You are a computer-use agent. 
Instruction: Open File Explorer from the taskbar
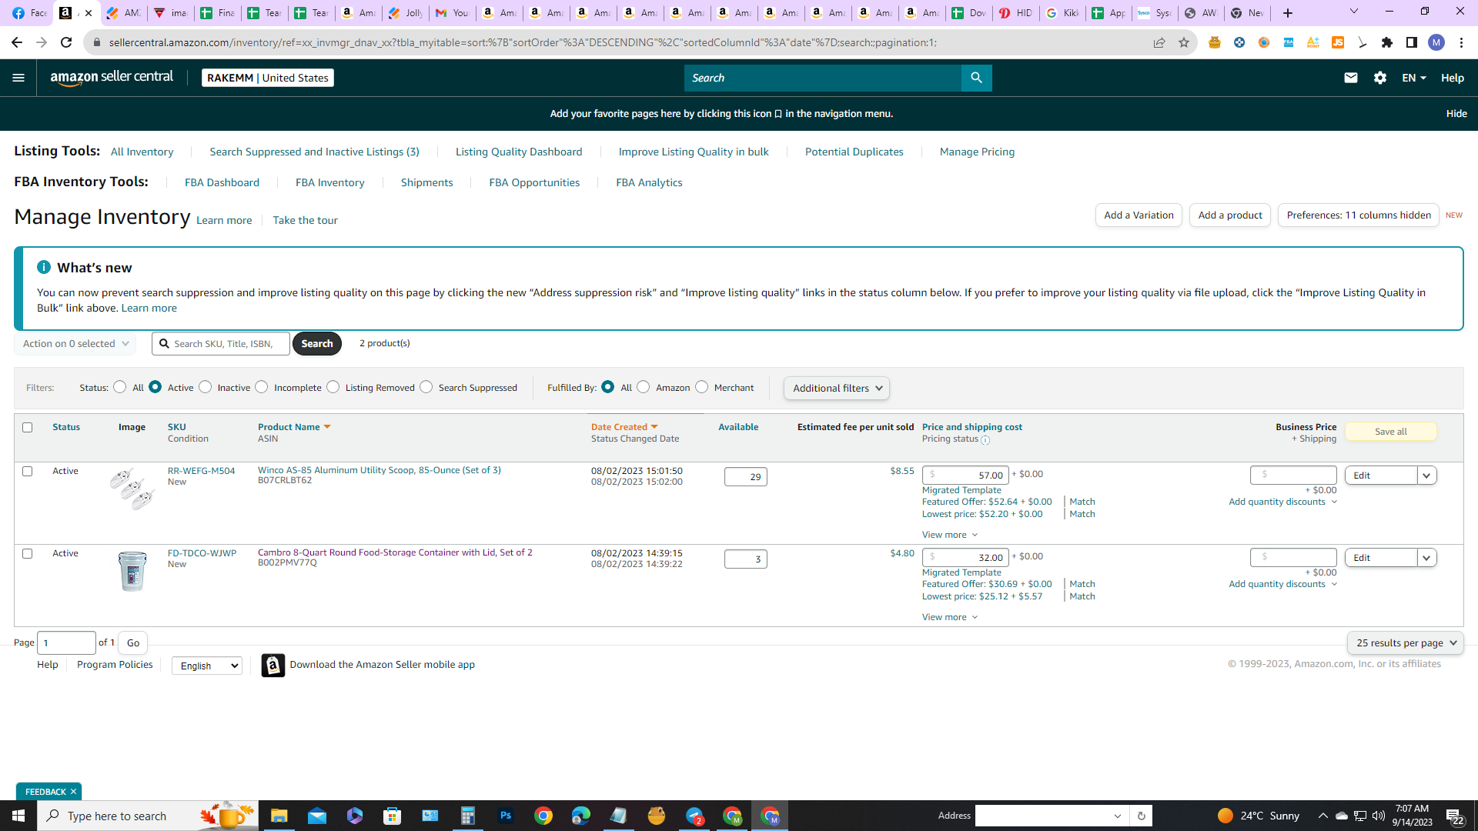(x=279, y=816)
